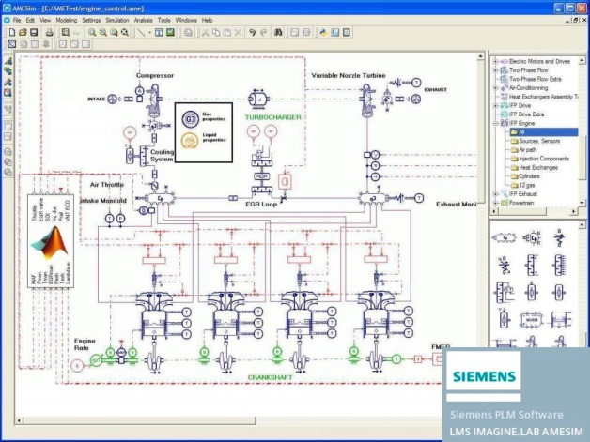This screenshot has width=590, height=442.
Task: Click the New file icon in toolbar
Action: [11, 33]
